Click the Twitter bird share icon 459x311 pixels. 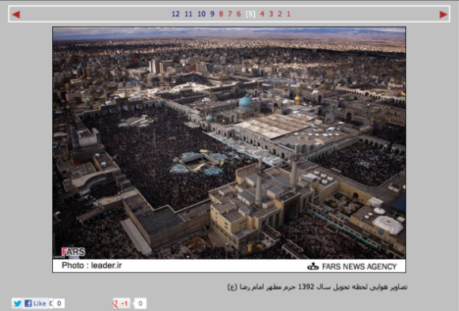17,303
